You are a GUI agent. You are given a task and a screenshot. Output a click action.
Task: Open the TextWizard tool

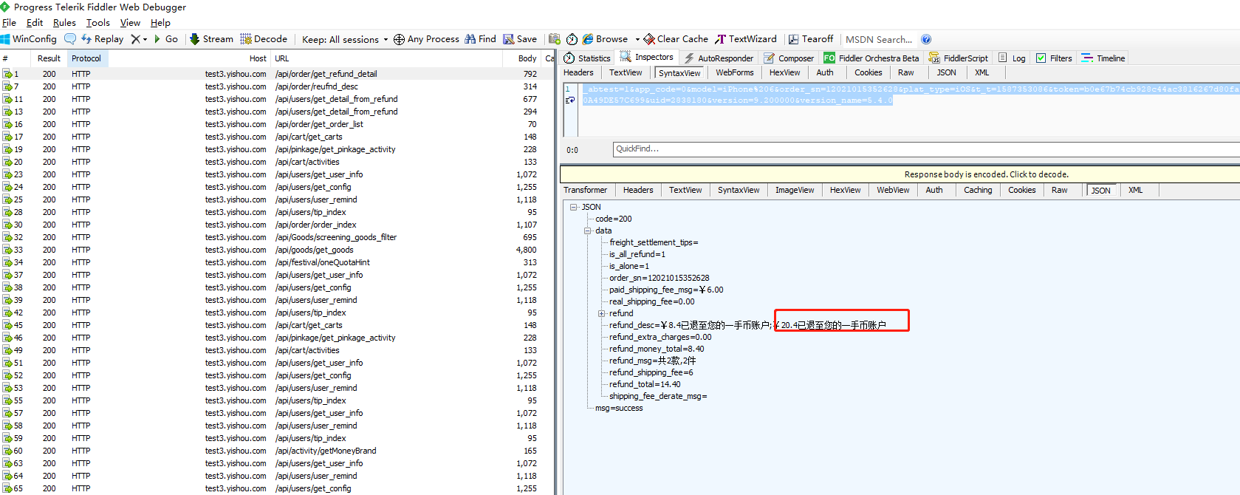point(746,39)
